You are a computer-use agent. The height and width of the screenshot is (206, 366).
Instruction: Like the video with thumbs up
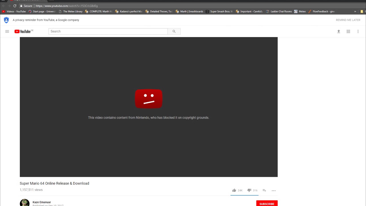tap(234, 190)
